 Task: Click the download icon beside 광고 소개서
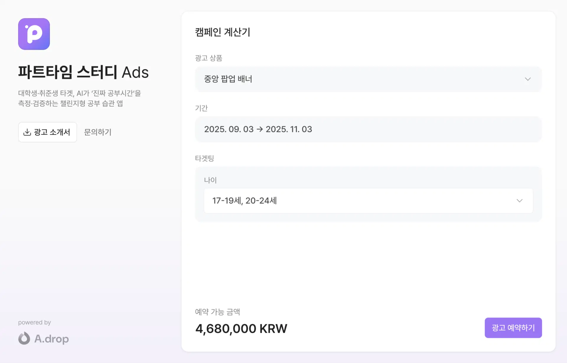(x=27, y=132)
